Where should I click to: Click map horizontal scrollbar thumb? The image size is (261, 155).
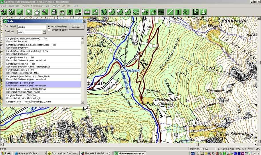pos(197,144)
